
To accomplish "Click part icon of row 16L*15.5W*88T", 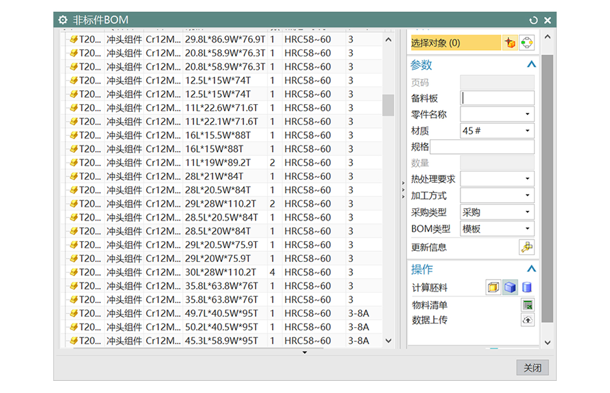I will 74,135.
